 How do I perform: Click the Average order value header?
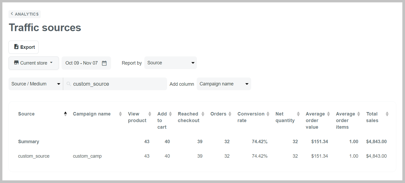(315, 121)
